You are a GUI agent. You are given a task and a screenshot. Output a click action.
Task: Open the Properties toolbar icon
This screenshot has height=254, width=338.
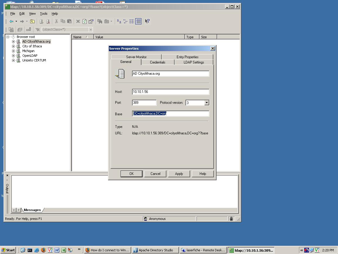(91, 21)
